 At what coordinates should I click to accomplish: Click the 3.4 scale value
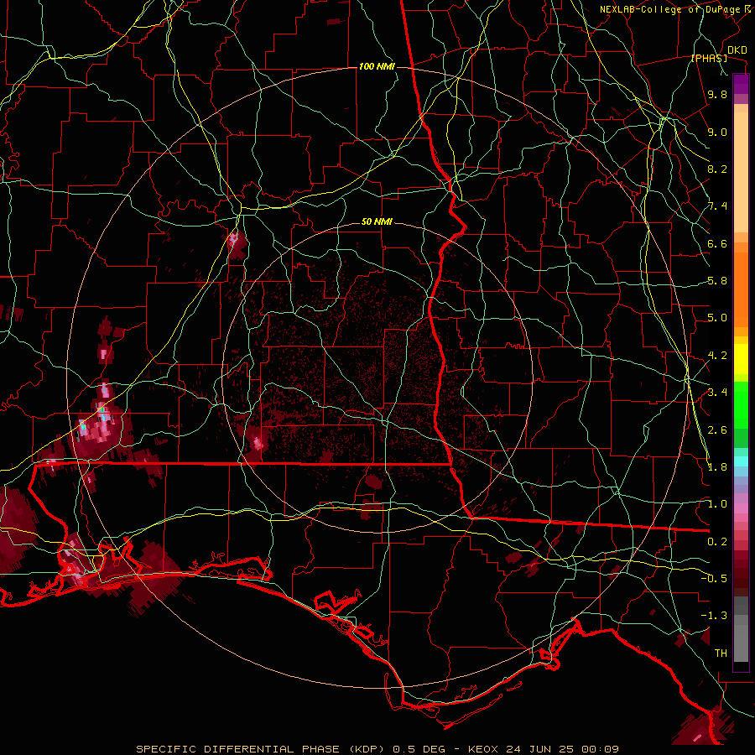tap(717, 393)
